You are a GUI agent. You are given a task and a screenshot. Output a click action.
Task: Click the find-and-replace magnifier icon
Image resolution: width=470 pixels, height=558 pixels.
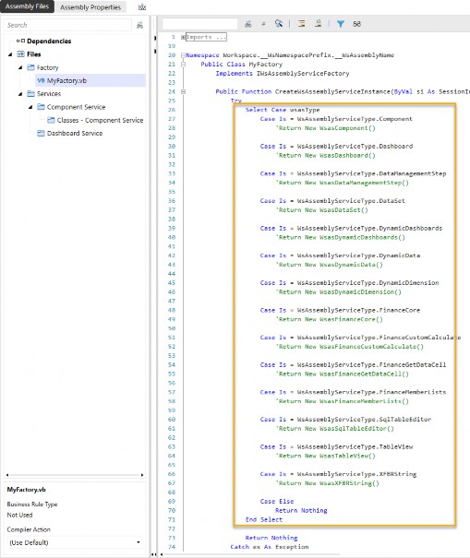279,23
